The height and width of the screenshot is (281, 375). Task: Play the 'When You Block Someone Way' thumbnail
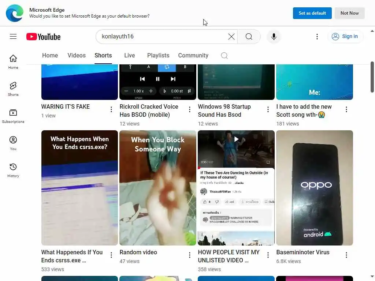click(x=158, y=188)
